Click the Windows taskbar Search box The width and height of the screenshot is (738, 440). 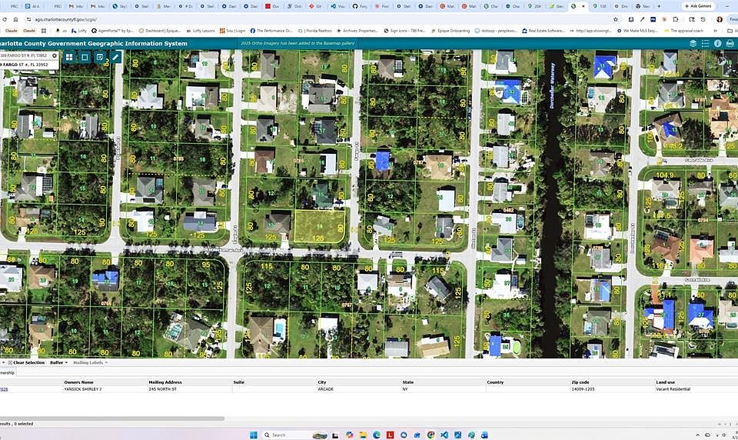295,435
